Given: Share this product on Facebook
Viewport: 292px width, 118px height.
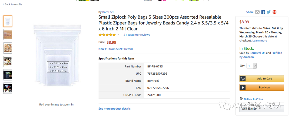Looking at the screenshot, I should 263,12.
